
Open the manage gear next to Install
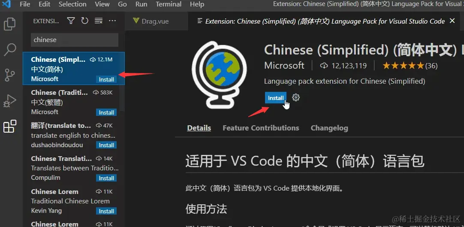coord(296,97)
